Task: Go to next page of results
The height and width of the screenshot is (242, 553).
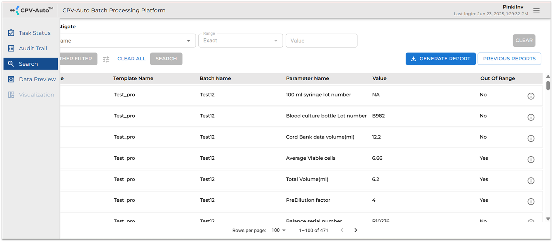Action: pos(356,230)
